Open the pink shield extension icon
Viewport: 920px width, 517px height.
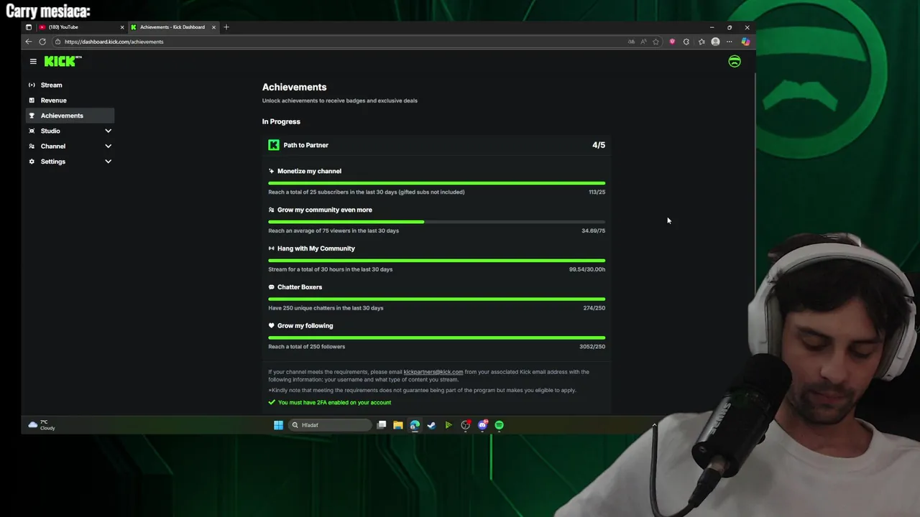tap(672, 42)
